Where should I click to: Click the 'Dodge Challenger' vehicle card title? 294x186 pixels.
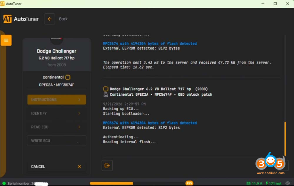click(x=56, y=51)
